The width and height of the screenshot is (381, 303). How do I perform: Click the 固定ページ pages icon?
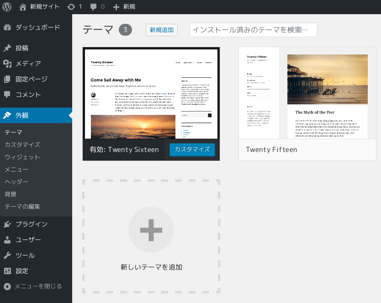[7, 79]
